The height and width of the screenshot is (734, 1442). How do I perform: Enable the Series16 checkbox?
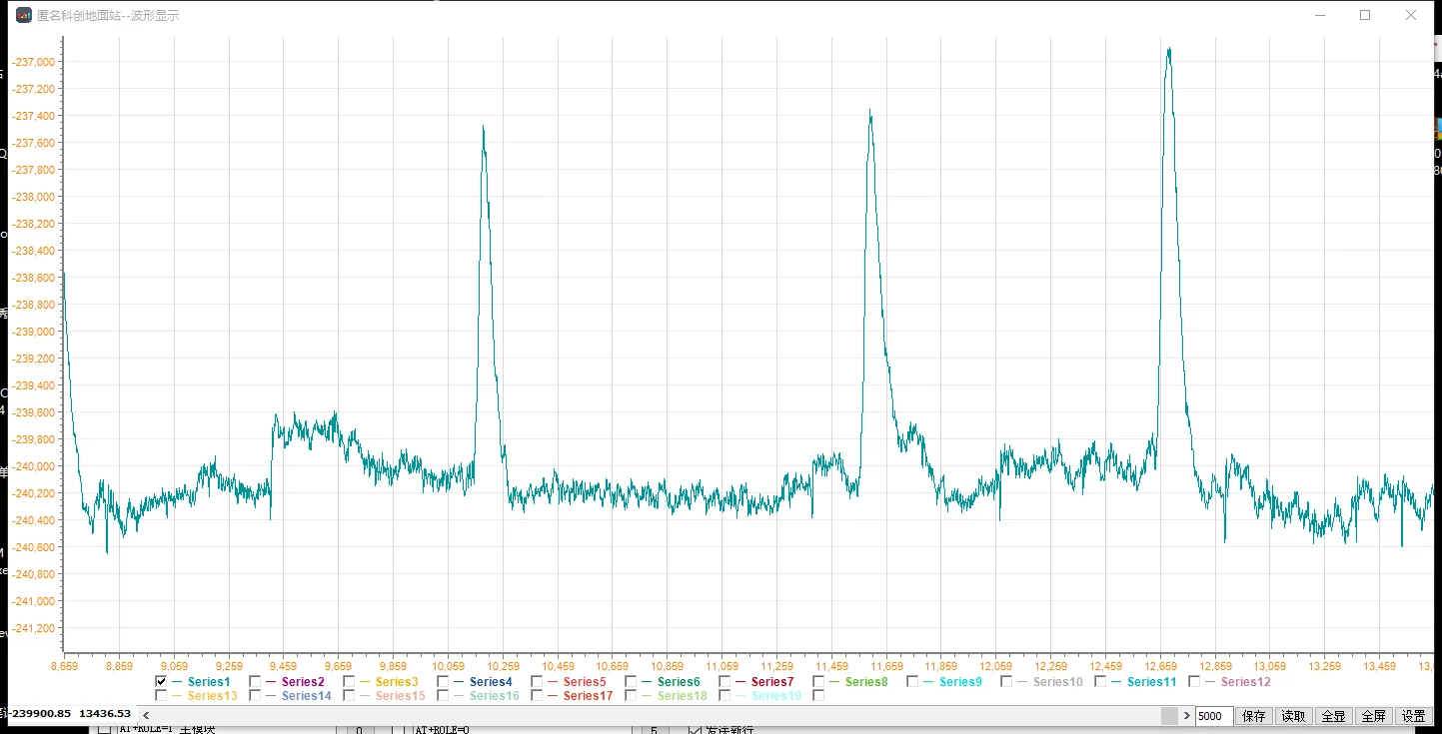(444, 696)
